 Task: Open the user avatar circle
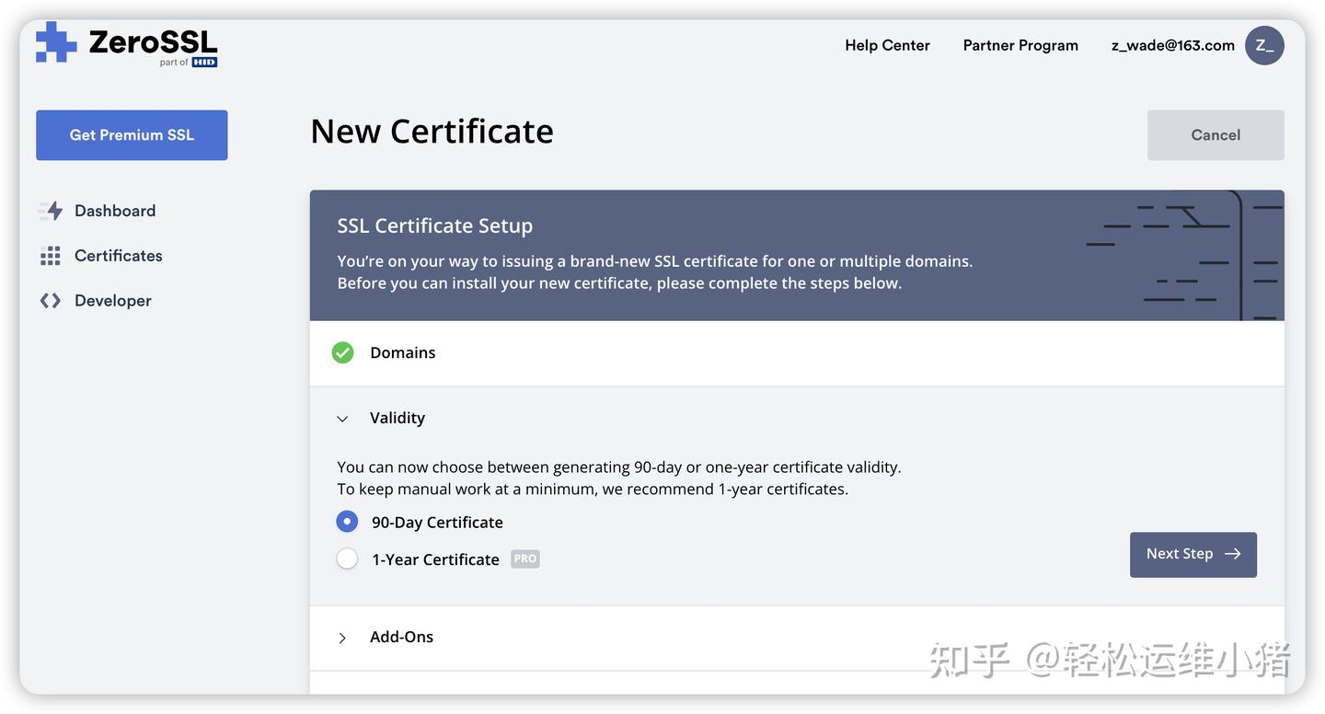click(1264, 45)
